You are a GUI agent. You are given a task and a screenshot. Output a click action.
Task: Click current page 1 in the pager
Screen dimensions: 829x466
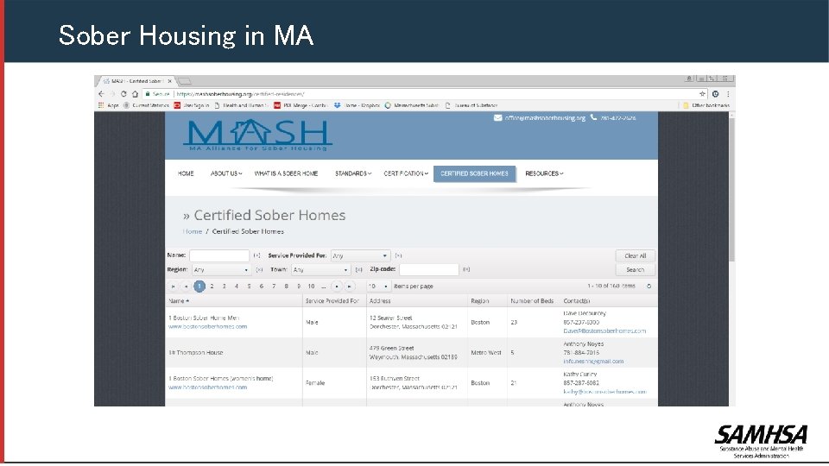tap(199, 287)
